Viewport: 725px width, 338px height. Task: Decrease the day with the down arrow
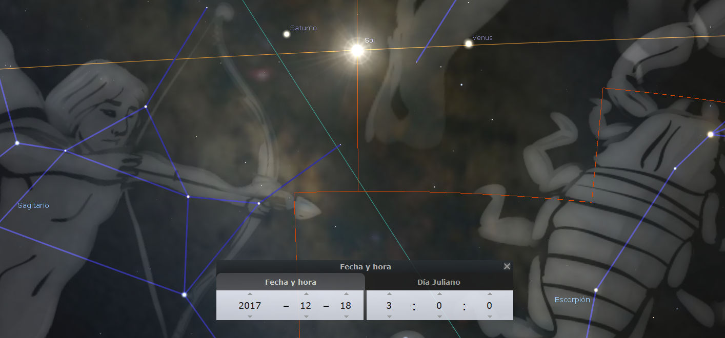[346, 316]
